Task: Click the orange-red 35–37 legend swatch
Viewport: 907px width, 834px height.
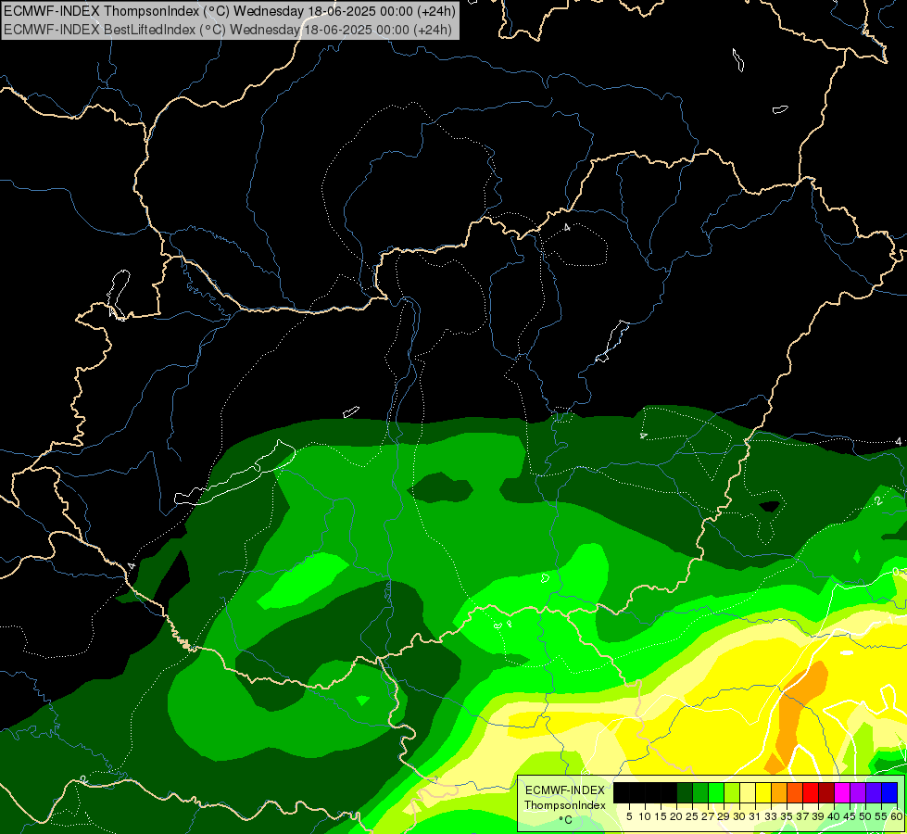Action: coord(795,793)
